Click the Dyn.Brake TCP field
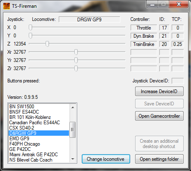 [x=178, y=36]
